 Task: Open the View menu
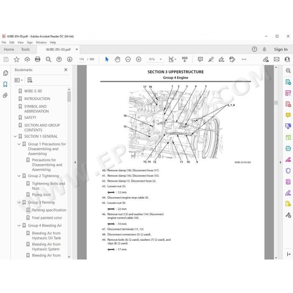(x=21, y=42)
